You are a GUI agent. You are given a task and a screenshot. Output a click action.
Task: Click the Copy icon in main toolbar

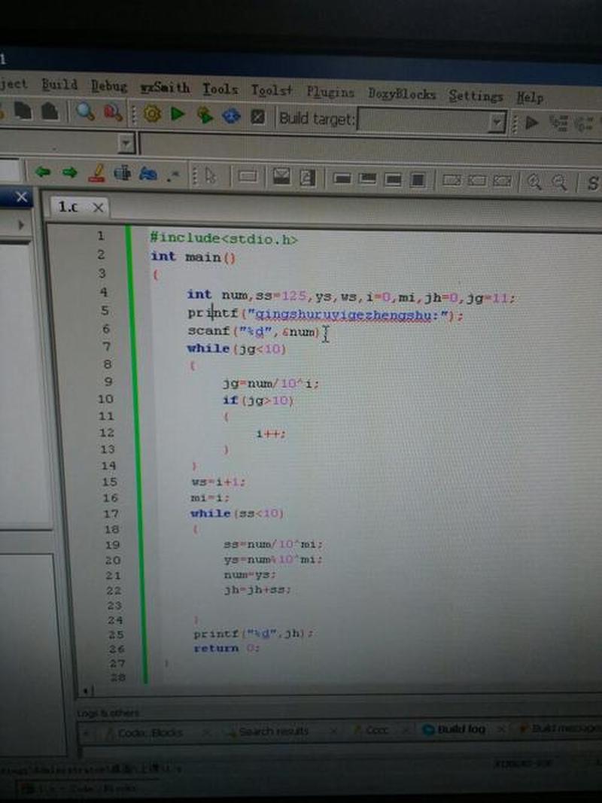coord(23,110)
